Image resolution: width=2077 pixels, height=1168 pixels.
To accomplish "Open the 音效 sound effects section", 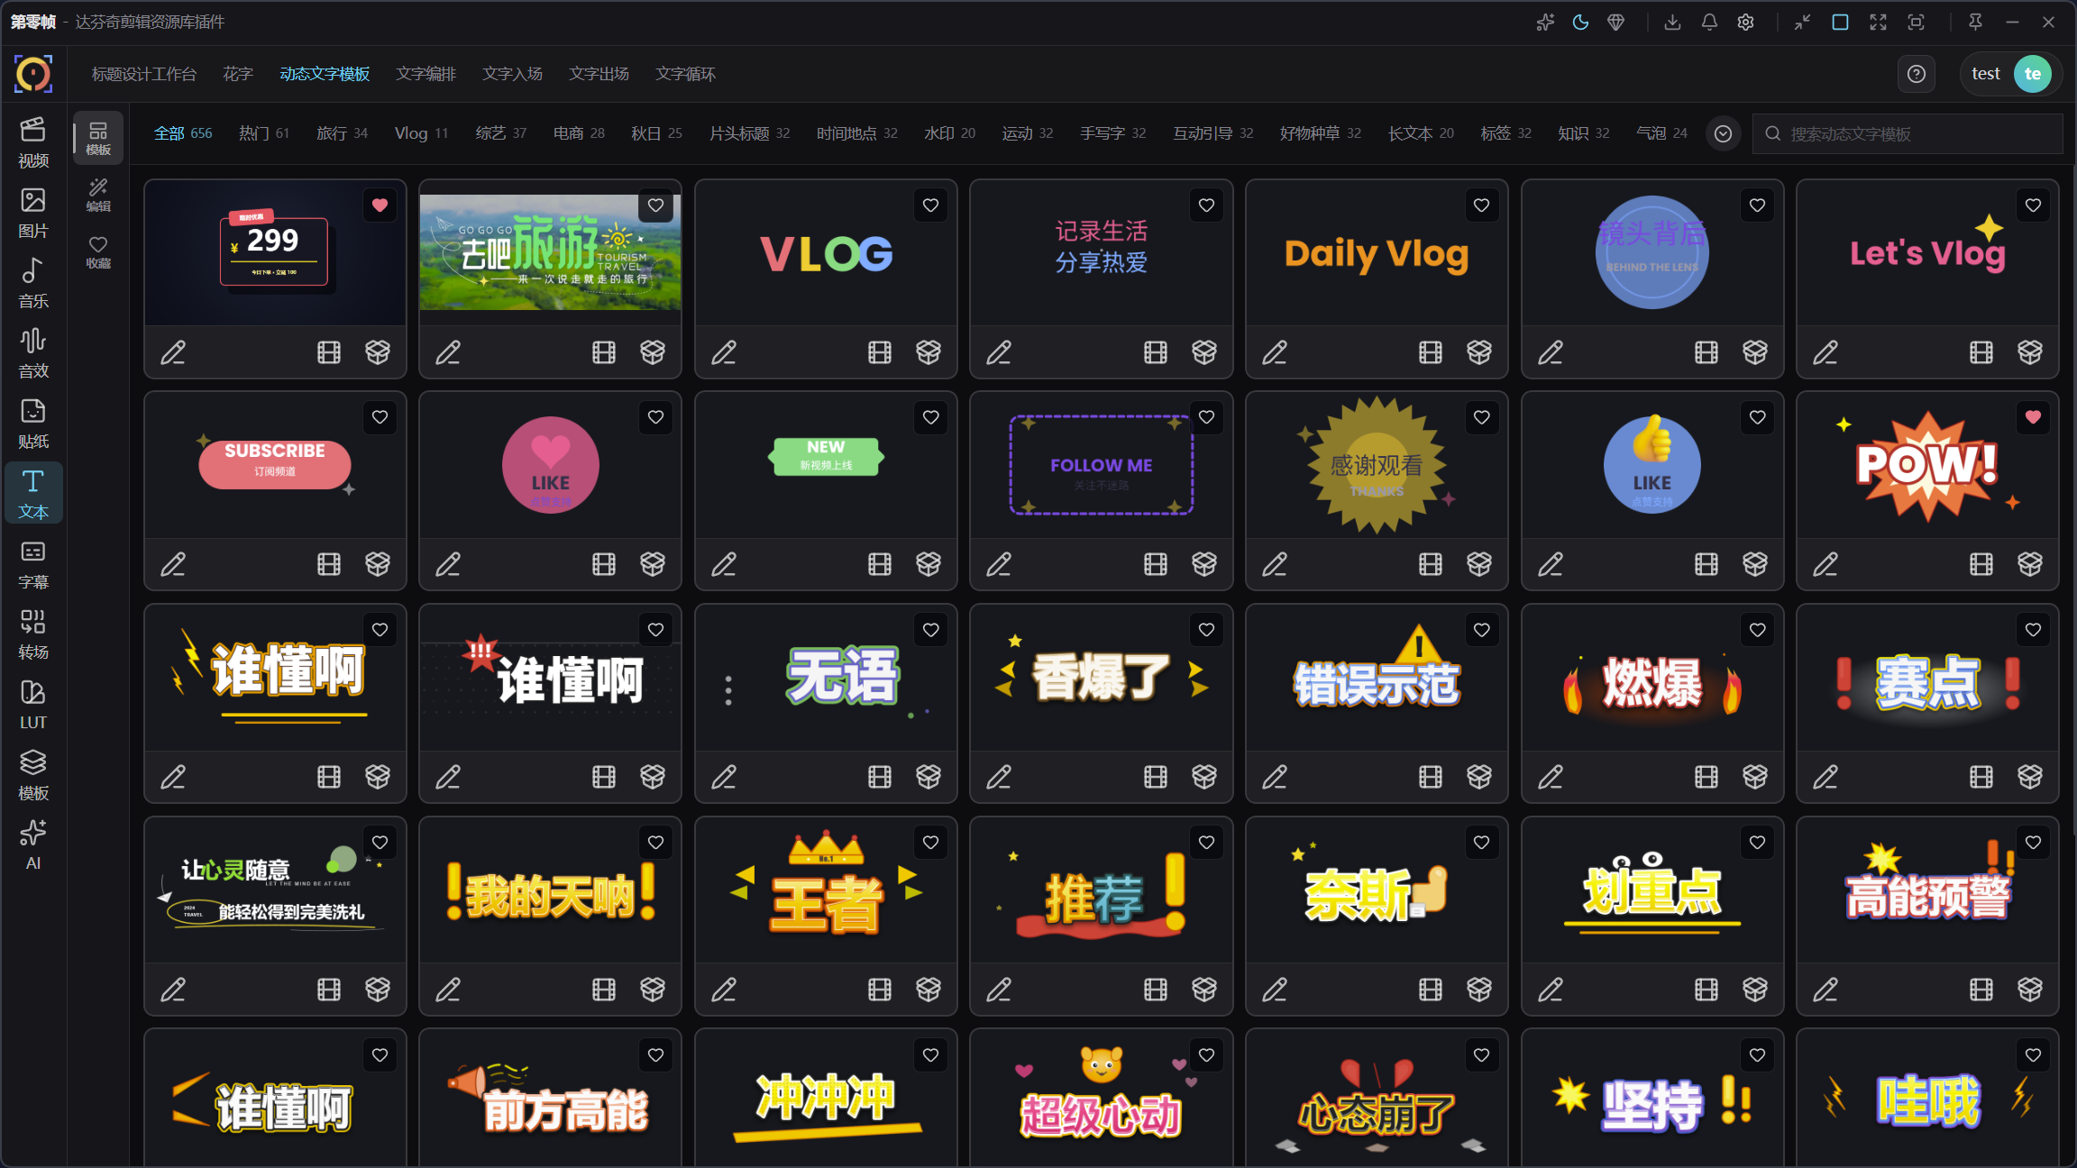I will tap(33, 353).
